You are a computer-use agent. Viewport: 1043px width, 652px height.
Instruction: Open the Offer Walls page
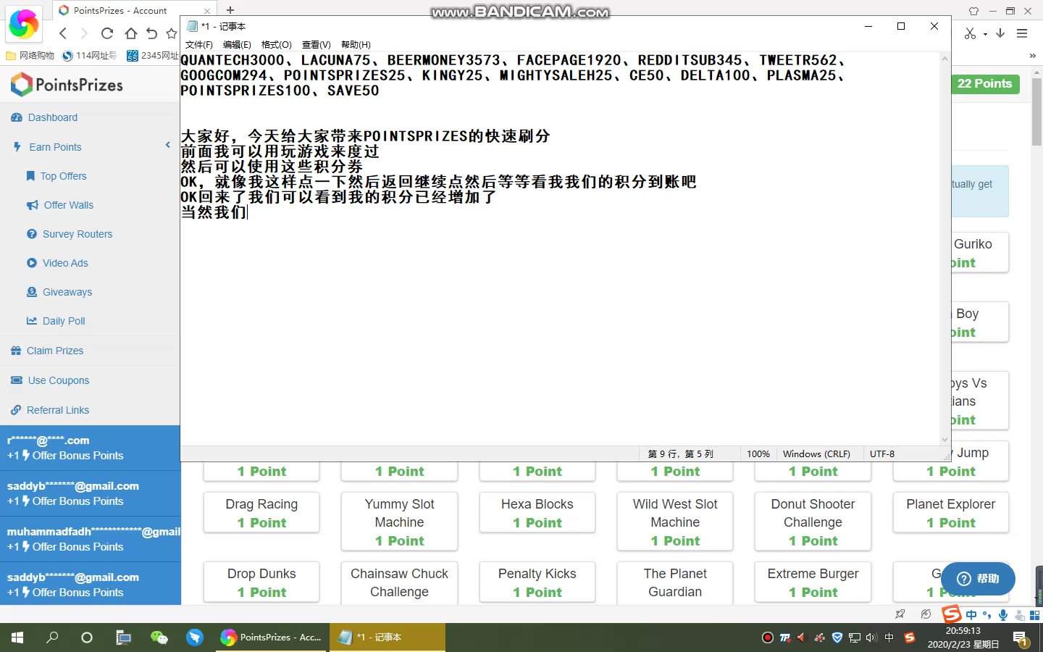point(68,205)
